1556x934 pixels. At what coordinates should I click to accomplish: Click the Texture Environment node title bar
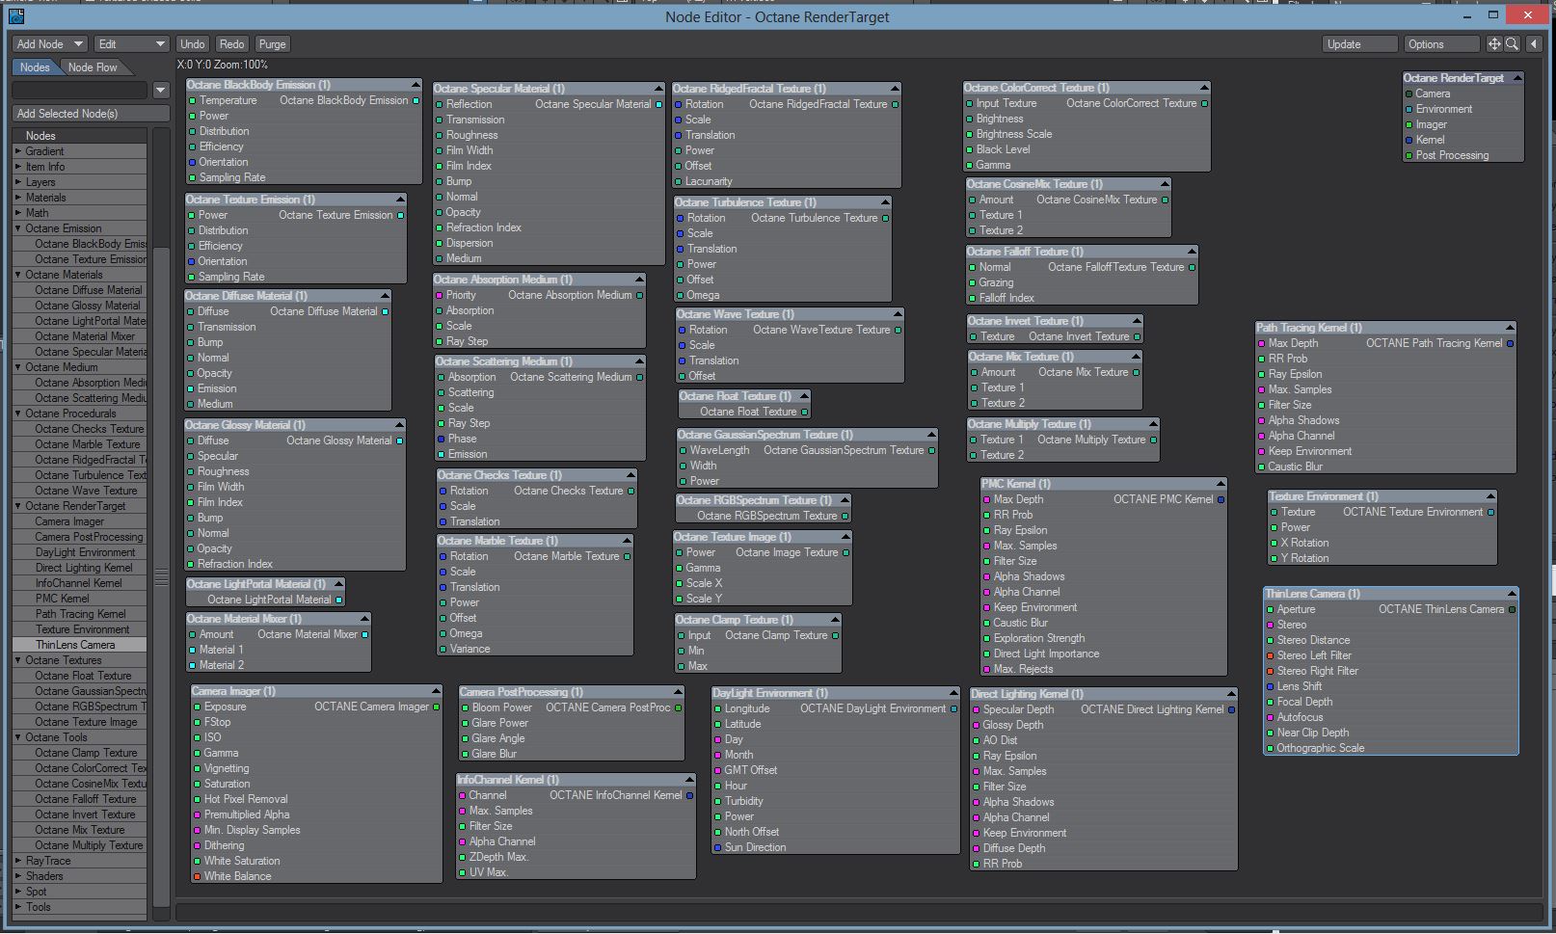(1382, 496)
